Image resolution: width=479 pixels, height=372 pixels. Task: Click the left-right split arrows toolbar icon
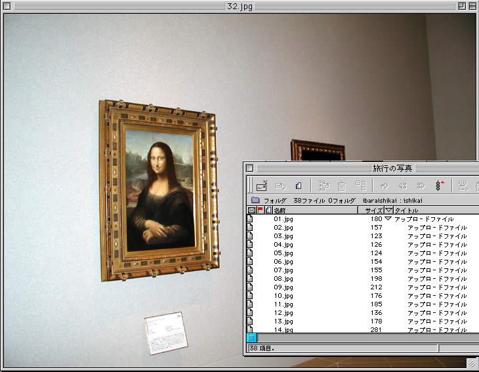[x=403, y=186]
